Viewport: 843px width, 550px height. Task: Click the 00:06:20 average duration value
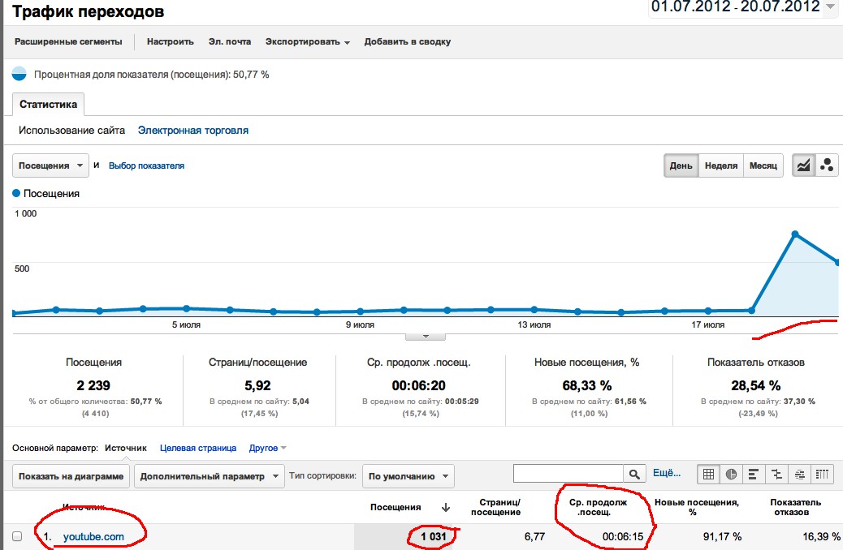pyautogui.click(x=419, y=385)
